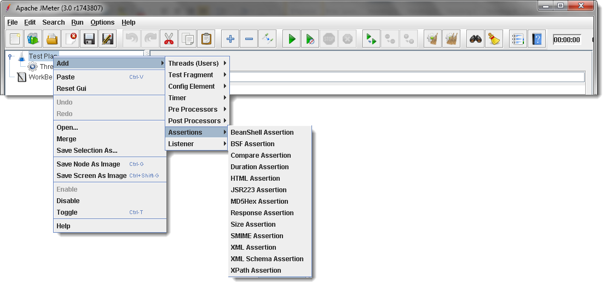The image size is (606, 282).
Task: Open the Edit menu
Action: (30, 22)
